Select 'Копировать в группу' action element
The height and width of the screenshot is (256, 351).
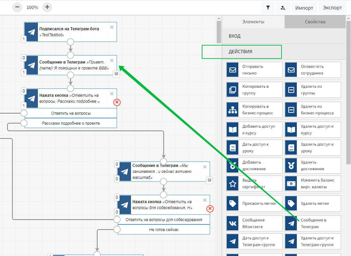(254, 90)
